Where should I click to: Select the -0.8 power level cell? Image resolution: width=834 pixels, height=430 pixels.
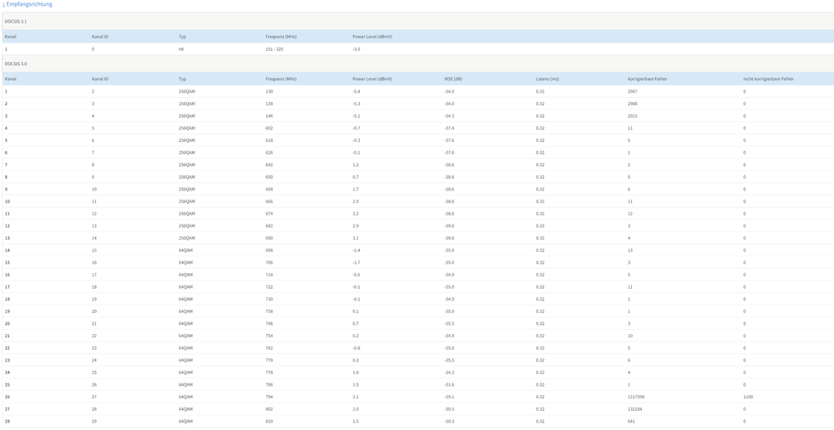pyautogui.click(x=356, y=348)
